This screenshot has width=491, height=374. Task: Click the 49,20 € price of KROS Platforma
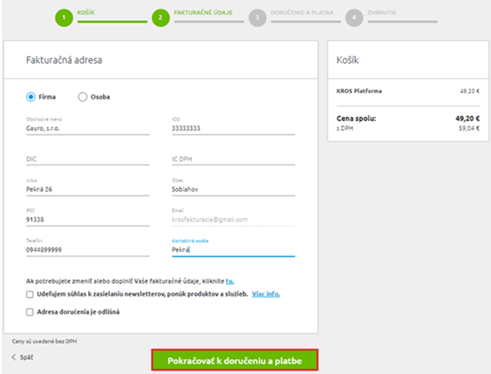(470, 91)
